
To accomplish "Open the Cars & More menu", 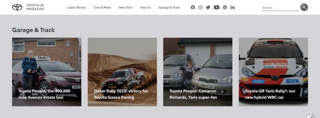I will coord(102,7).
